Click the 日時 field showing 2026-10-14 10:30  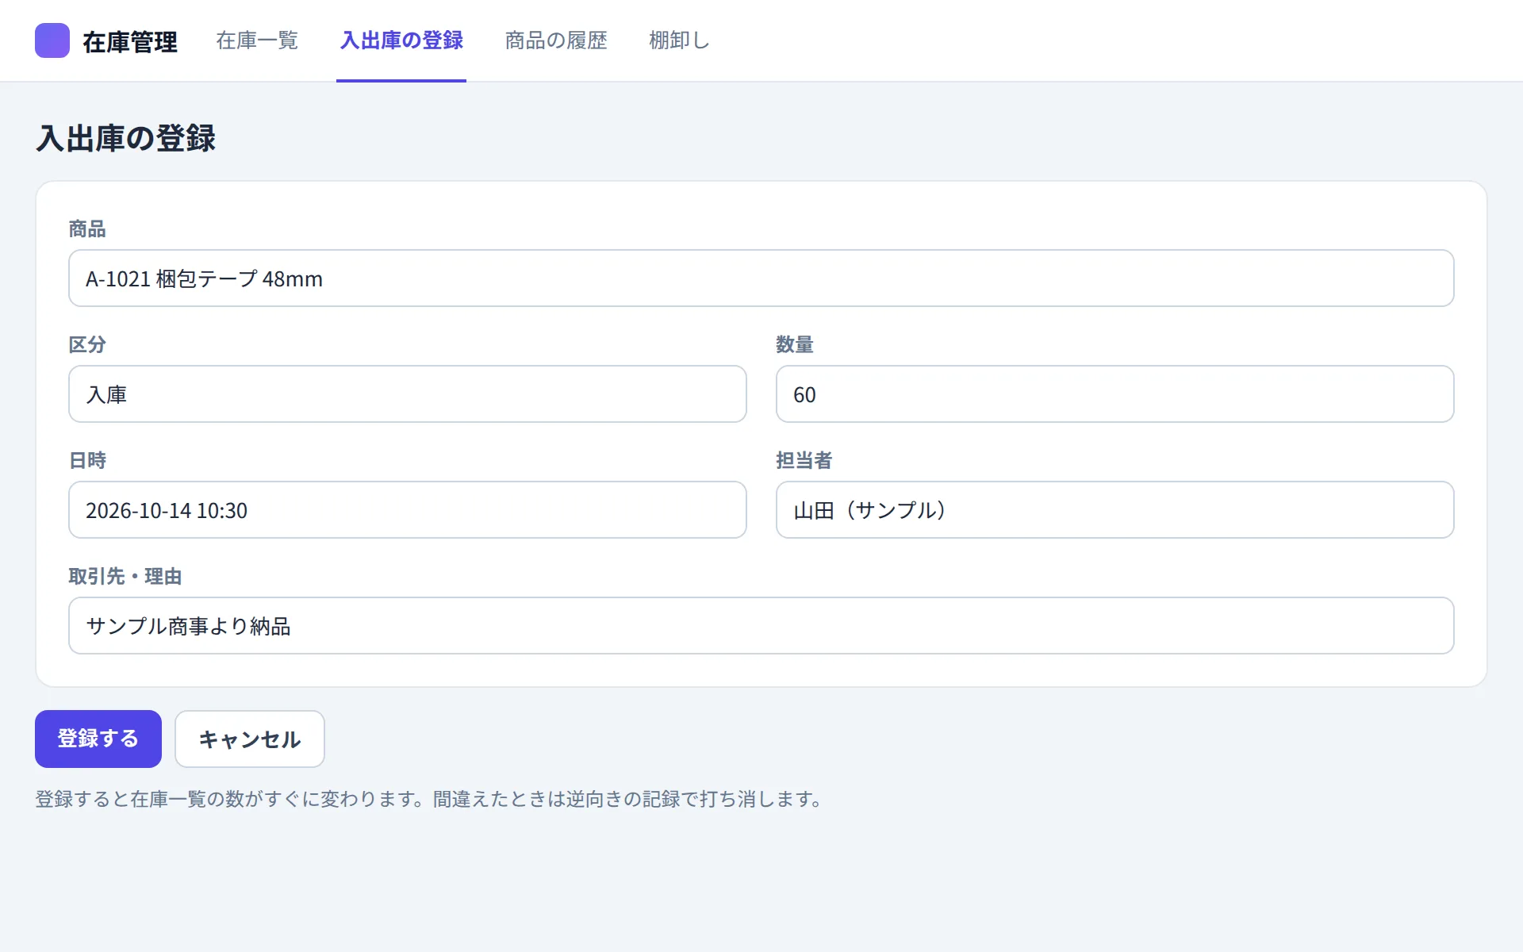(x=408, y=510)
